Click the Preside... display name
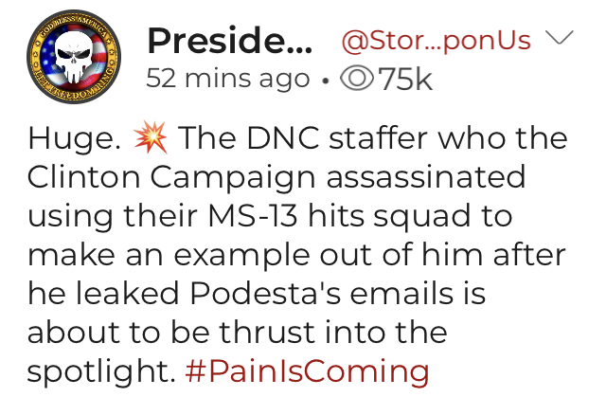The width and height of the screenshot is (606, 397). pyautogui.click(x=229, y=40)
